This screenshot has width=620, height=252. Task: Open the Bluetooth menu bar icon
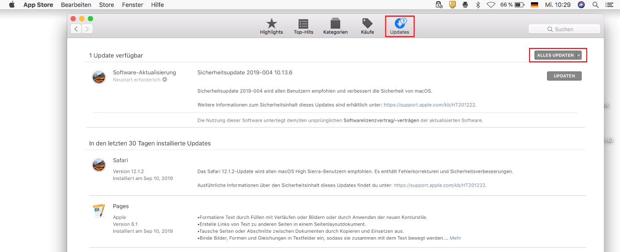click(x=478, y=5)
